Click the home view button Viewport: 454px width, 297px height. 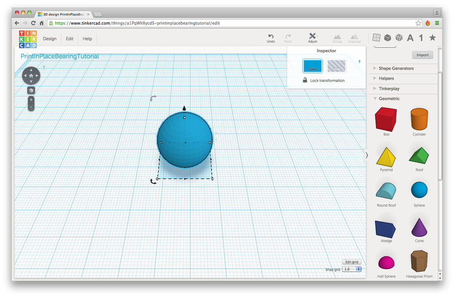(31, 76)
